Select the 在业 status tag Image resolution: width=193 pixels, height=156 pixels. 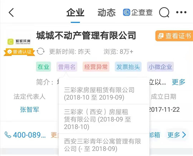[43, 67]
